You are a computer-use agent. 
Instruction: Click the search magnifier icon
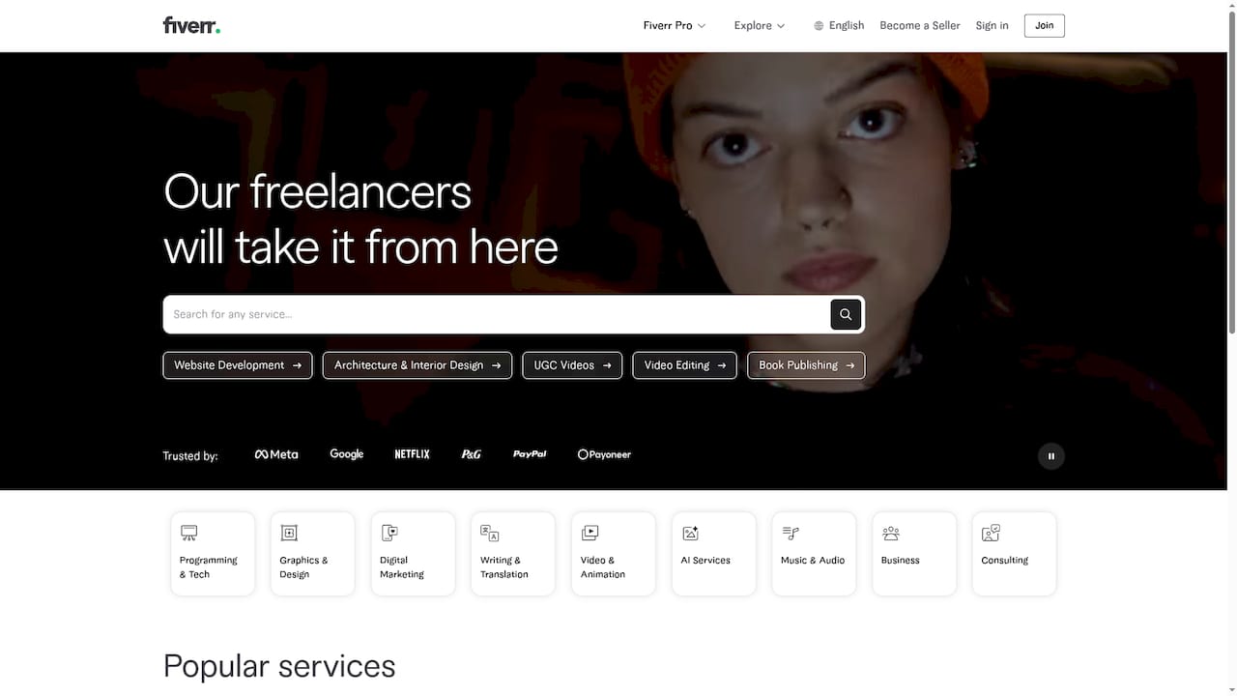point(846,314)
